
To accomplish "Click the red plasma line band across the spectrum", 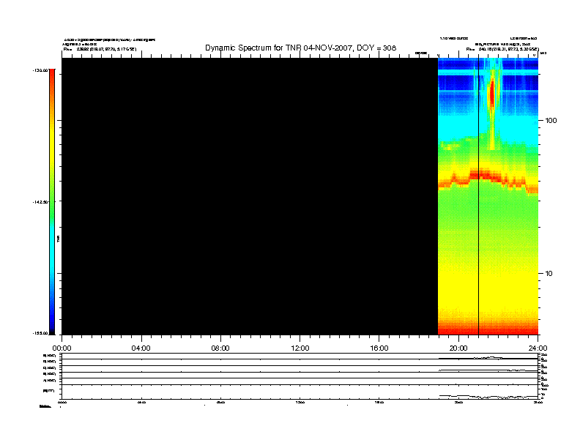I will click(488, 178).
